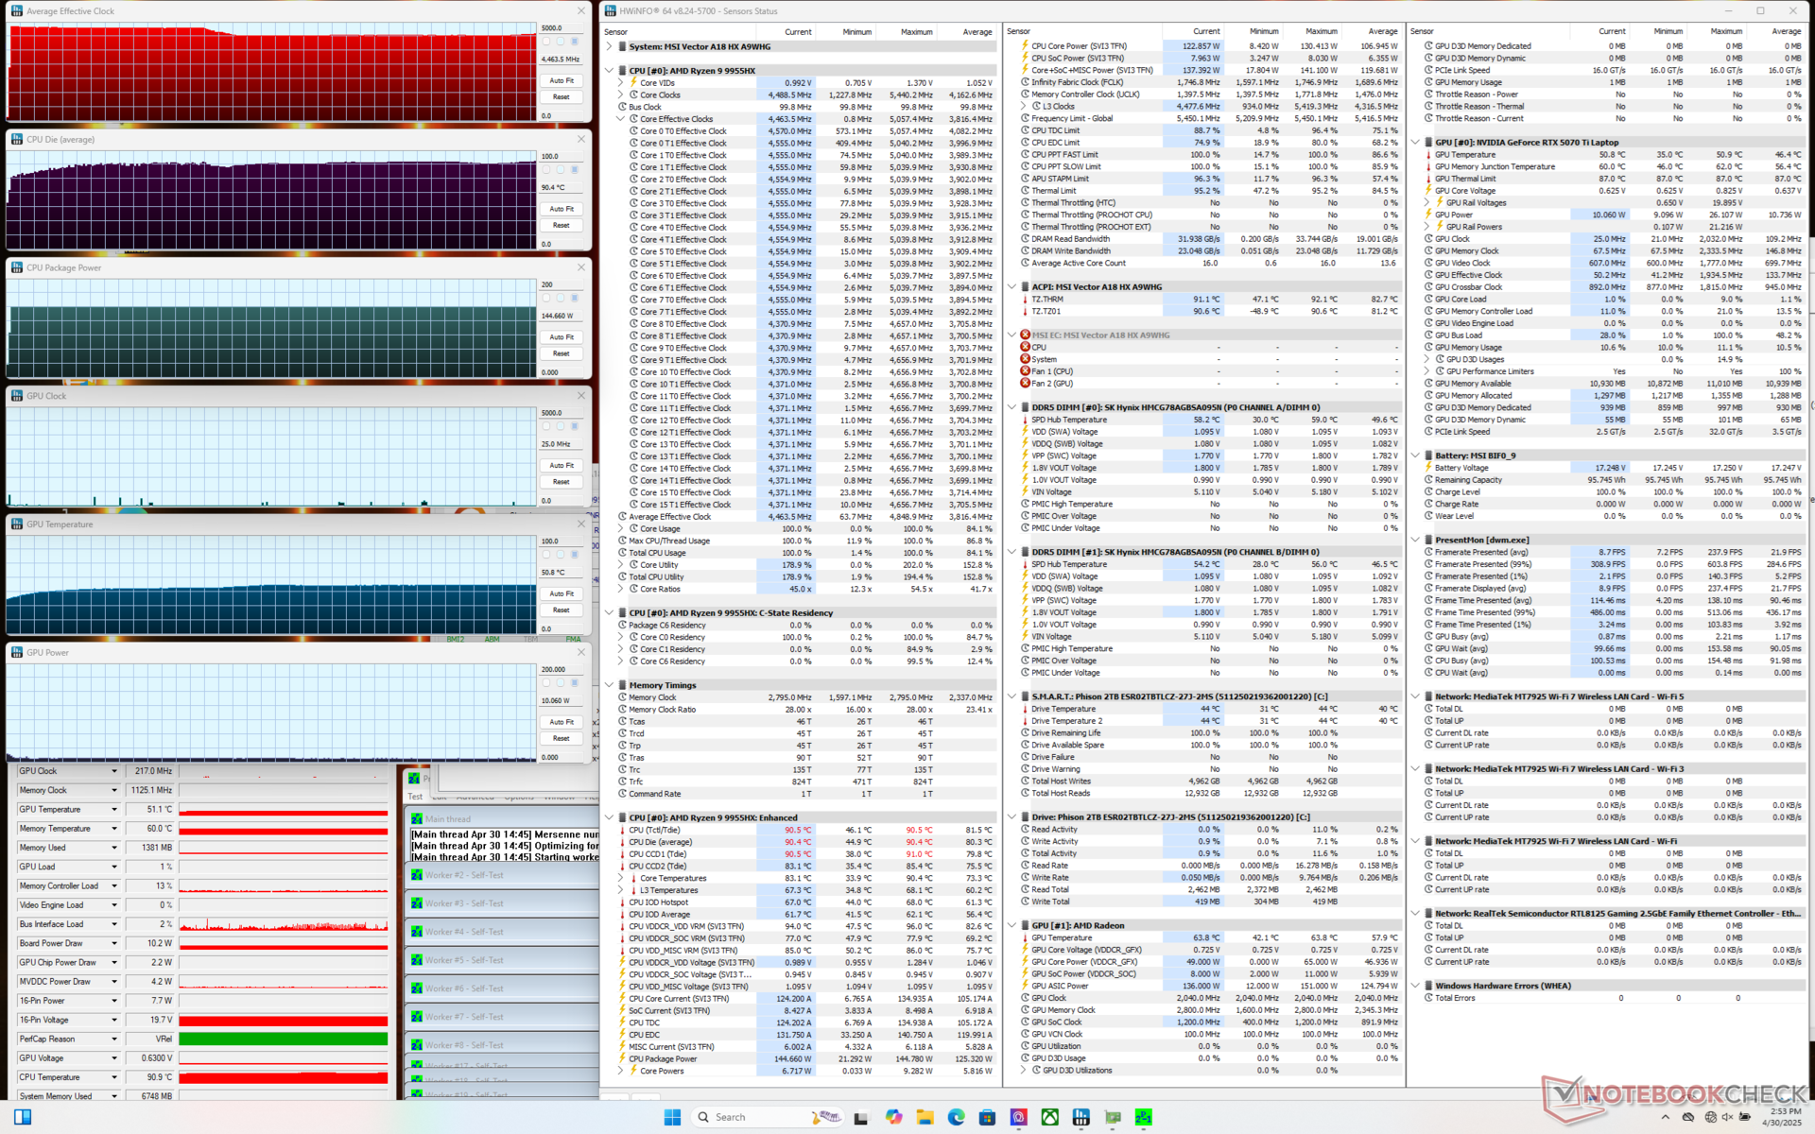Open Copilot icon in taskbar
The image size is (1815, 1134).
click(x=894, y=1117)
